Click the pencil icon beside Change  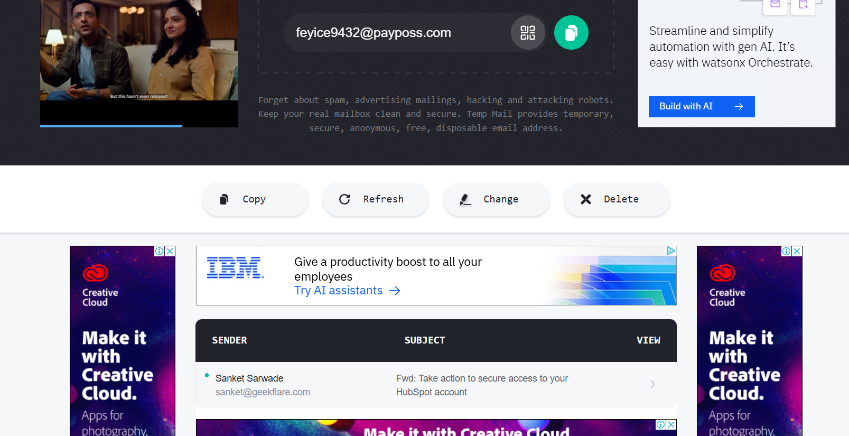click(x=465, y=199)
